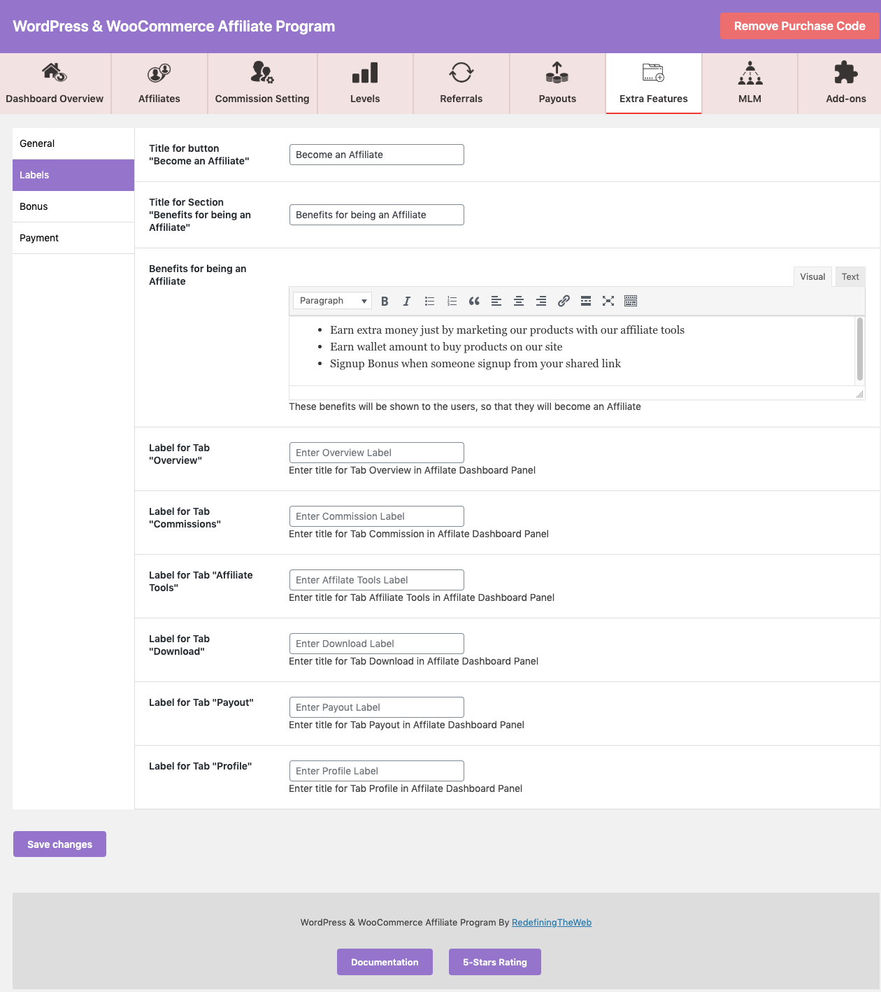Align text center in editor

click(x=519, y=301)
